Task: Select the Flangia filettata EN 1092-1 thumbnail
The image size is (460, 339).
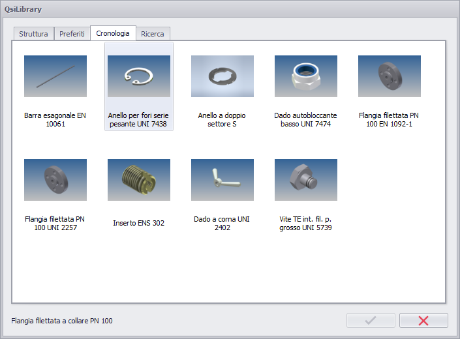Action: tap(390, 76)
